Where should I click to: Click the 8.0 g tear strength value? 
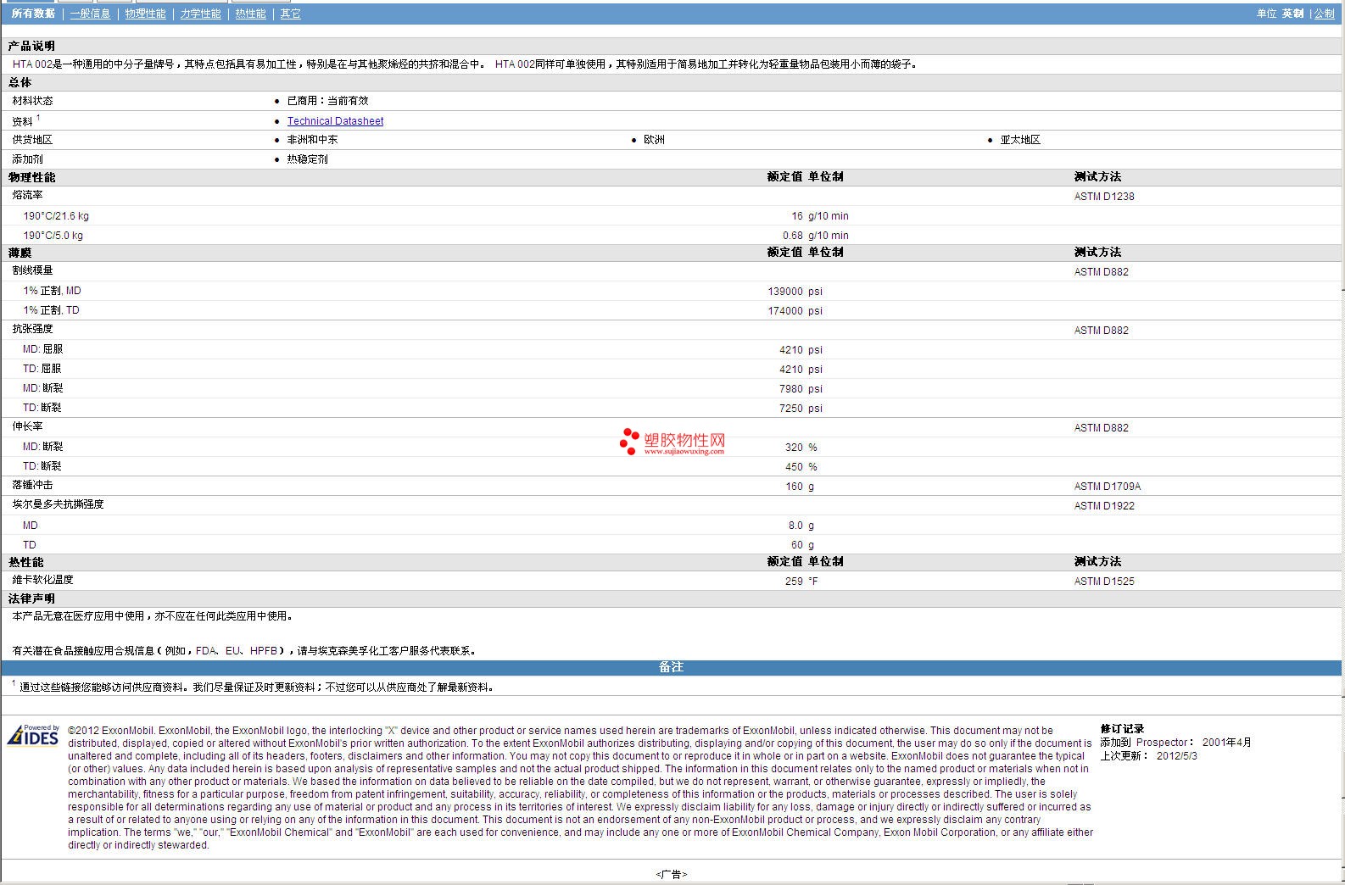coord(801,526)
